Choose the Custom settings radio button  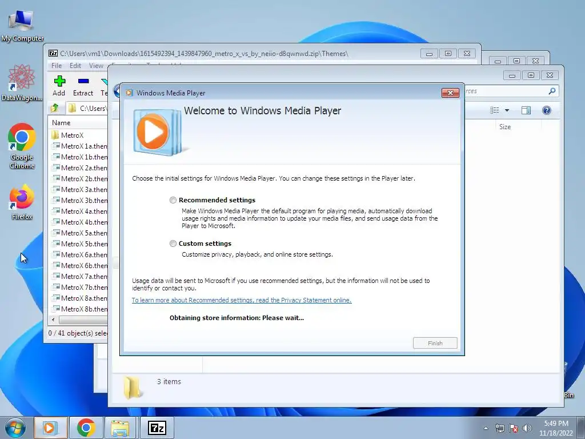pyautogui.click(x=173, y=244)
